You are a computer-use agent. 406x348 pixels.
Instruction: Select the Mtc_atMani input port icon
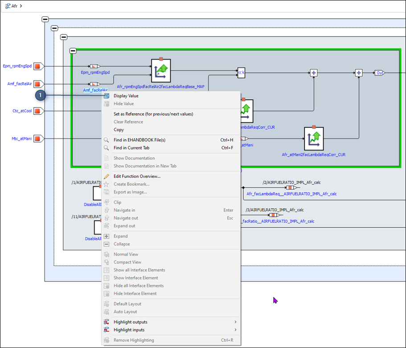point(38,138)
